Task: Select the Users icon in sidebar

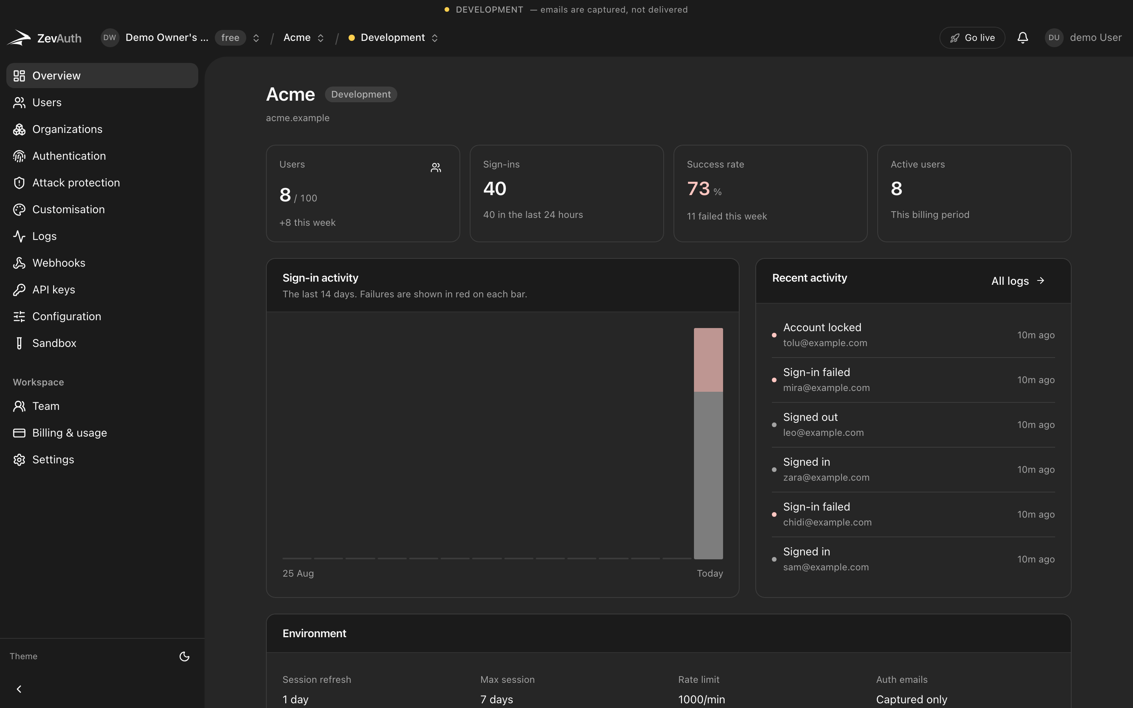Action: (19, 102)
